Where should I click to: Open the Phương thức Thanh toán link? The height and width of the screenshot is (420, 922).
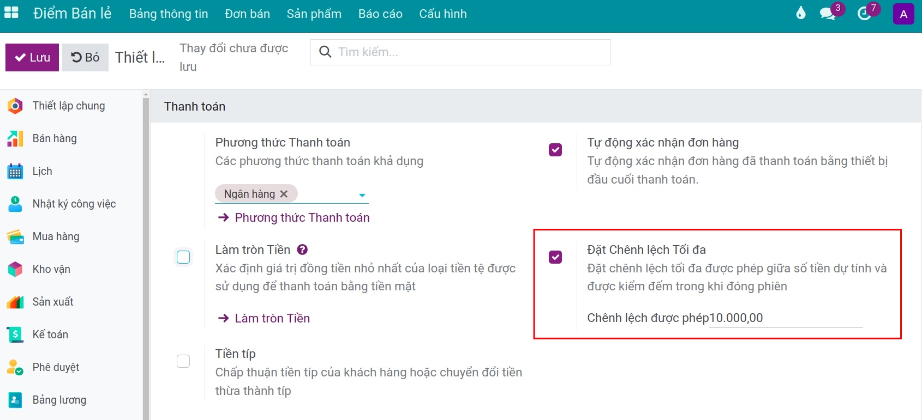click(302, 217)
